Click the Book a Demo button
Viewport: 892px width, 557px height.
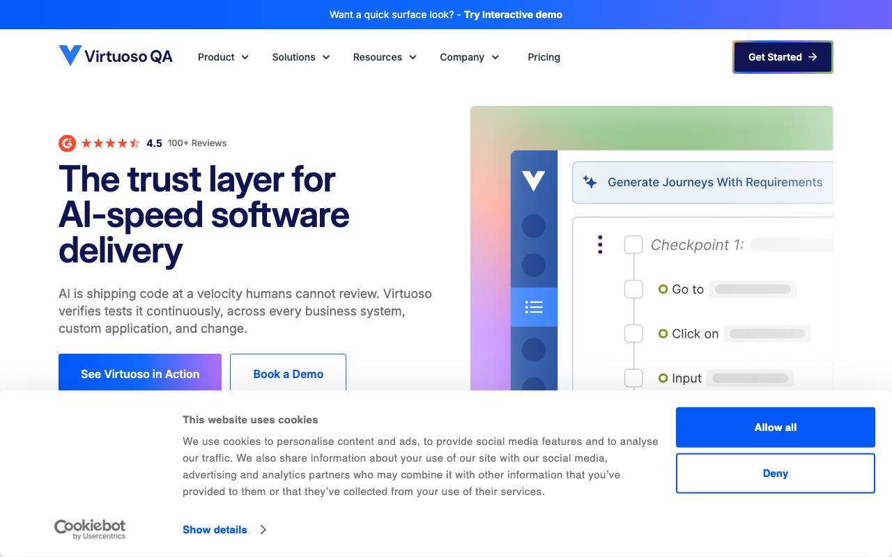pyautogui.click(x=288, y=373)
